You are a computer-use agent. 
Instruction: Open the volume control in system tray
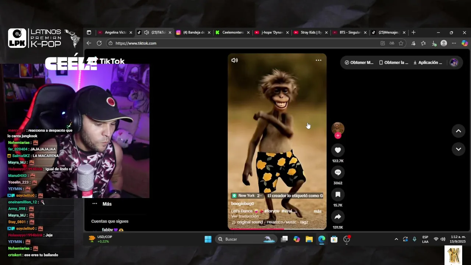coord(443,239)
